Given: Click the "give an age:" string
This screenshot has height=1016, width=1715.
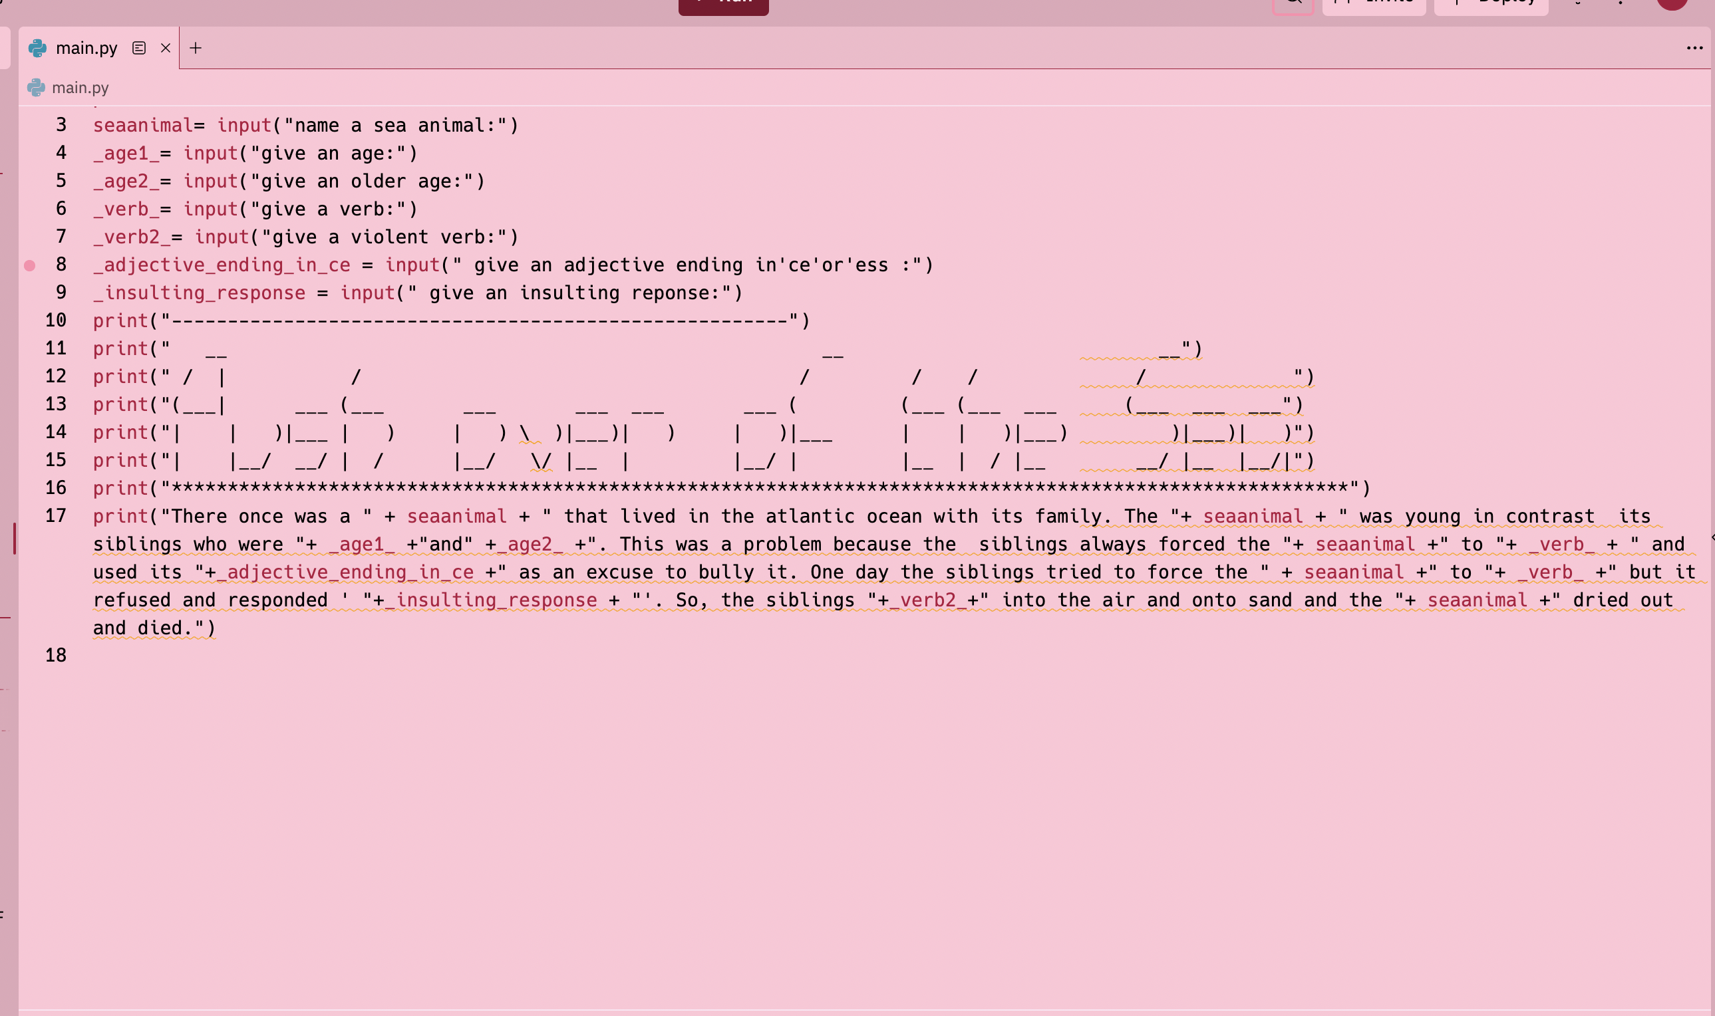Looking at the screenshot, I should coord(329,154).
